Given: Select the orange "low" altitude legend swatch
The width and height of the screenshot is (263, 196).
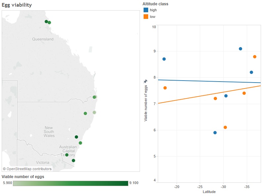Looking at the screenshot, I should pos(146,17).
